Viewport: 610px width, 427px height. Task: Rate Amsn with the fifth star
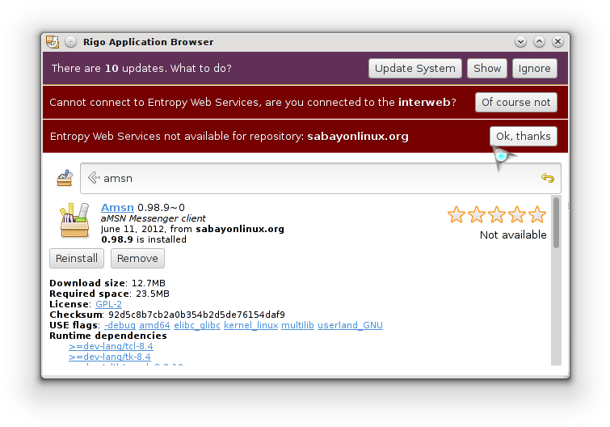[x=537, y=214]
